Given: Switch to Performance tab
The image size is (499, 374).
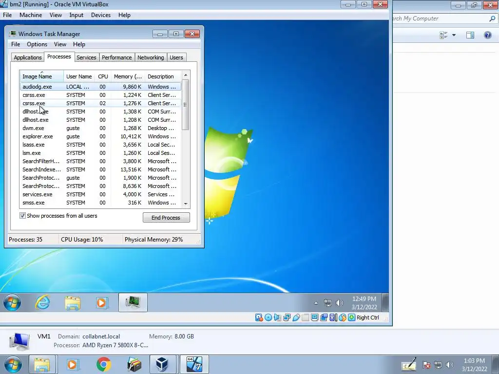Looking at the screenshot, I should tap(117, 57).
